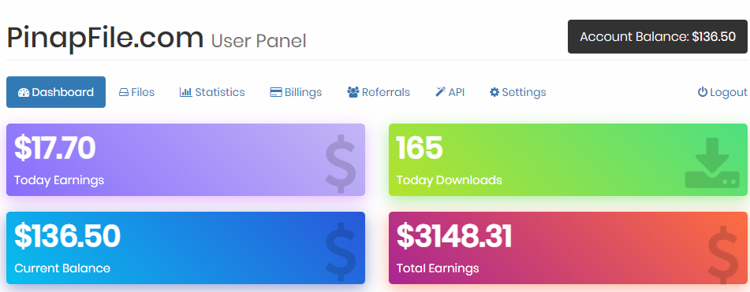
Task: Go to the Referrals tab
Action: pos(379,92)
